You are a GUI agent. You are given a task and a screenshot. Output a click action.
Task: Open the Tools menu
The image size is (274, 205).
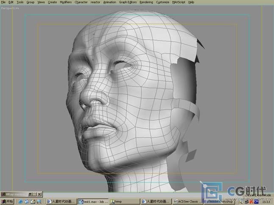(20, 2)
